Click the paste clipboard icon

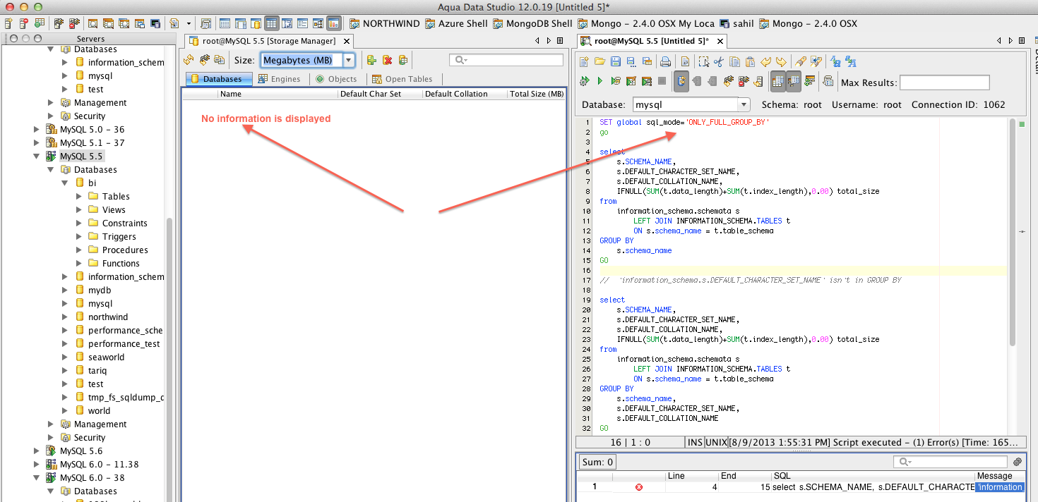[750, 61]
